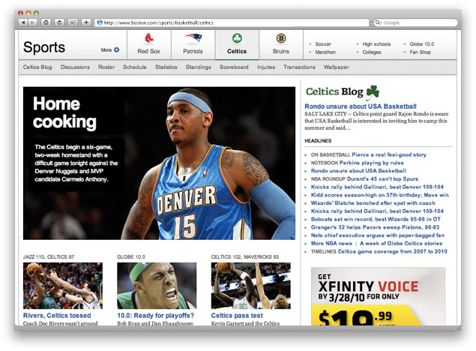This screenshot has height=351, width=476.
Task: Click the Soccer link
Action: point(323,44)
